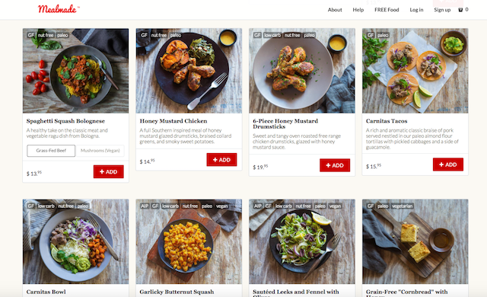Open the About page
Viewport: 487px width, 297px height.
(335, 10)
